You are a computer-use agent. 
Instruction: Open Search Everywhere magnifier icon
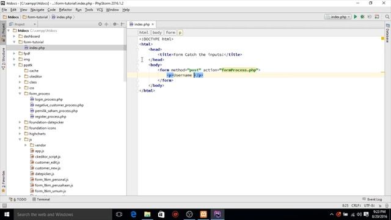point(387,16)
